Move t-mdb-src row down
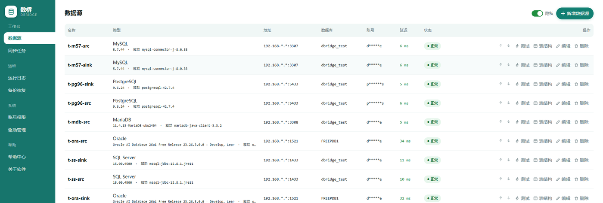Screen dimensions: 603x203 tap(508, 122)
